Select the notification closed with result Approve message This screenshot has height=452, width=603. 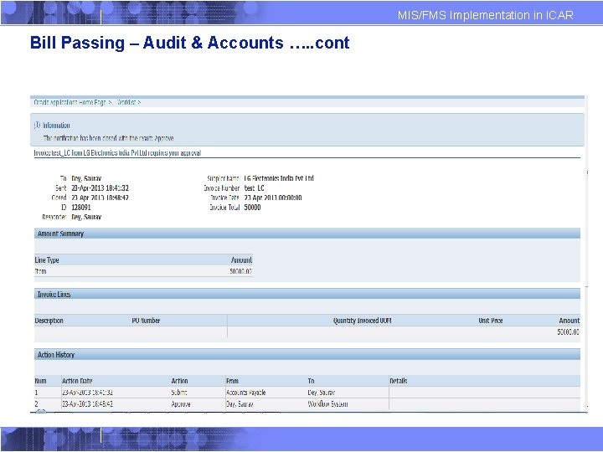[x=108, y=138]
